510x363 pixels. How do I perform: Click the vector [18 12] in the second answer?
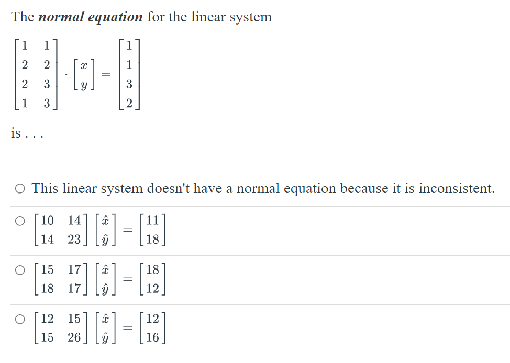(x=153, y=278)
